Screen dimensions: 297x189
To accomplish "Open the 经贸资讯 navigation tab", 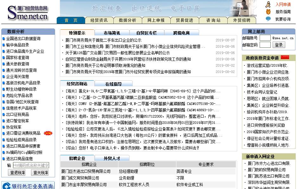I will coord(99,20).
